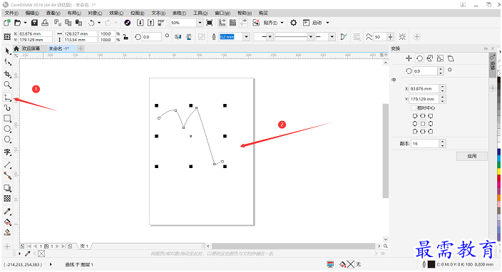Select the Position icon in Transform panel
This screenshot has width=502, height=272.
[x=409, y=58]
